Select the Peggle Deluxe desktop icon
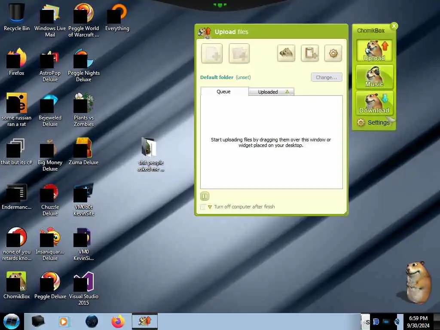The height and width of the screenshot is (330, 440). click(x=50, y=285)
